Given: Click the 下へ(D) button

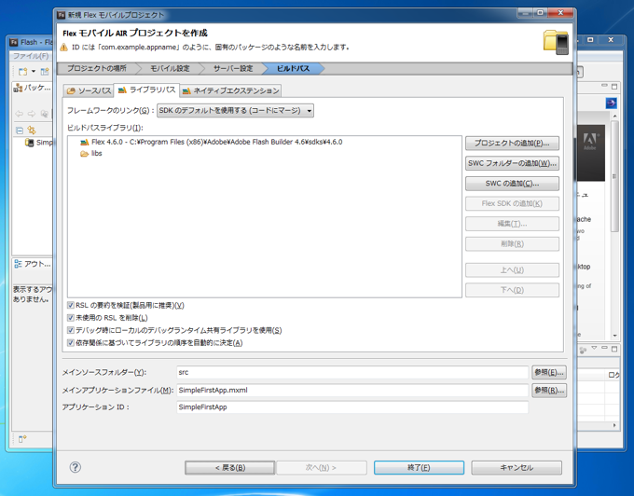Looking at the screenshot, I should coord(512,290).
